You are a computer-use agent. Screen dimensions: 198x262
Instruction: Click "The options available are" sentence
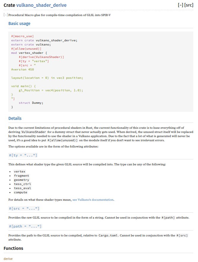pyautogui.click(x=53, y=147)
